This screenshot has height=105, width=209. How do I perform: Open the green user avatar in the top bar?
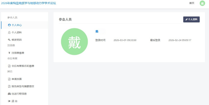(202, 3)
